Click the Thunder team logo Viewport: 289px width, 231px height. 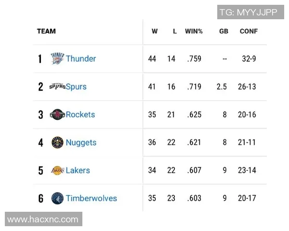(x=57, y=59)
